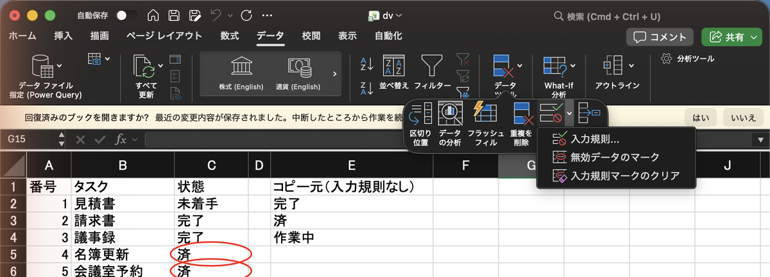Click the green 共有 share button
Viewport: 770px width, 277px height.
pyautogui.click(x=731, y=37)
